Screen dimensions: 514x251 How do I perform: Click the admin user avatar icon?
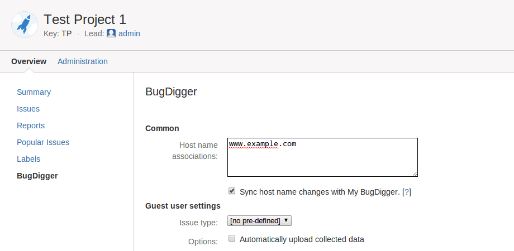point(111,33)
